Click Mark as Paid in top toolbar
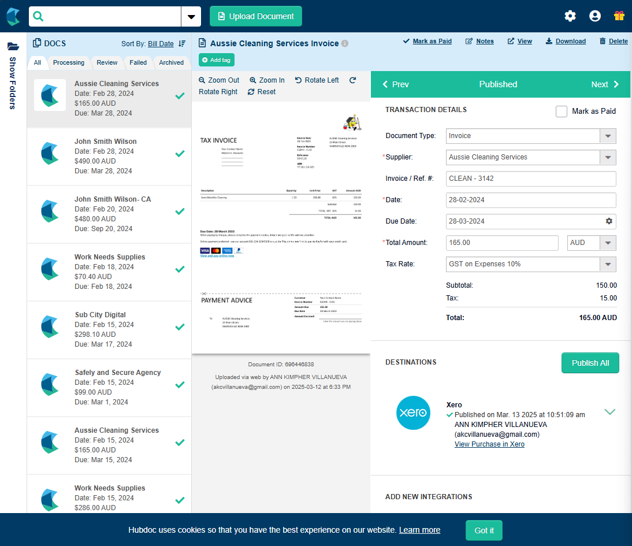 pos(427,41)
